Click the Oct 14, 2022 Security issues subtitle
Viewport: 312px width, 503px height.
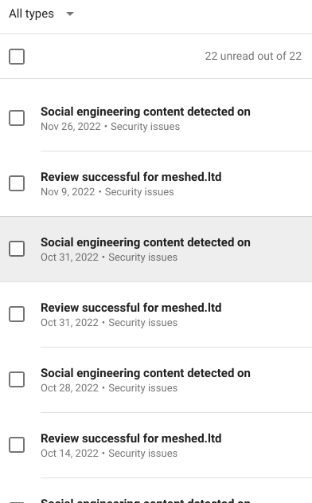click(x=109, y=454)
